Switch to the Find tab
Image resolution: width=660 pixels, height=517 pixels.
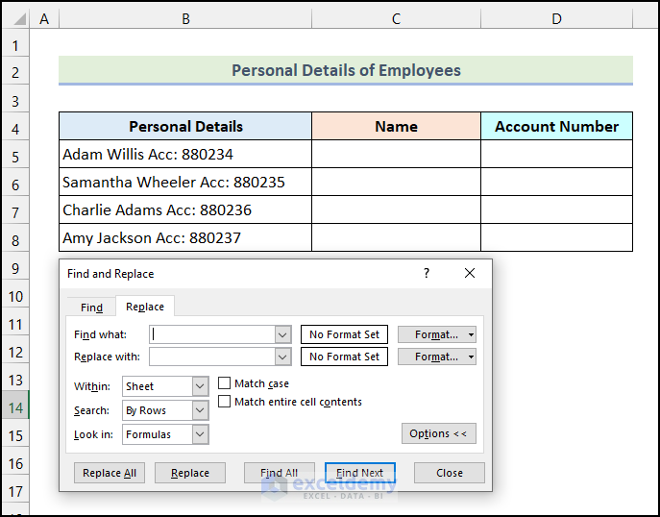(91, 308)
